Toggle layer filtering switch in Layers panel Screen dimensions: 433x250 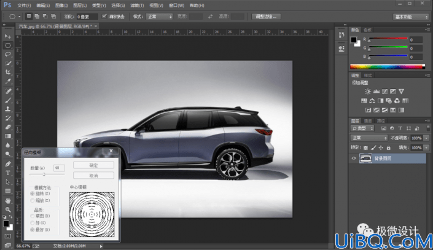point(428,128)
